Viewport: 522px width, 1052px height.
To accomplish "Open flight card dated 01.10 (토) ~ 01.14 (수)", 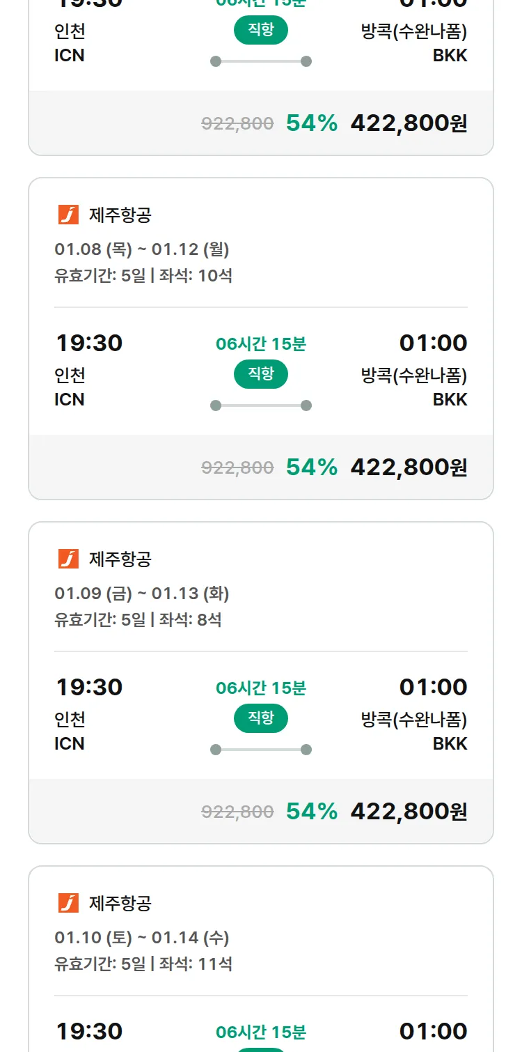I will pyautogui.click(x=142, y=937).
